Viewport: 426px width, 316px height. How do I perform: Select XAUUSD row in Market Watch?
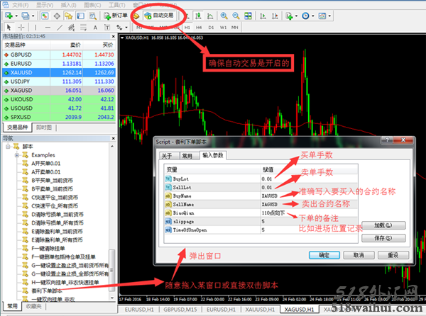(59, 73)
